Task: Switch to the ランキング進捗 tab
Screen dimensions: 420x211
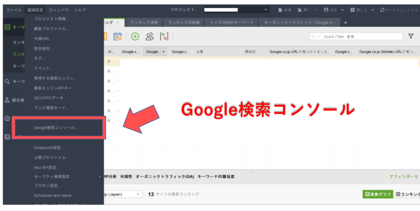Action: (x=144, y=23)
